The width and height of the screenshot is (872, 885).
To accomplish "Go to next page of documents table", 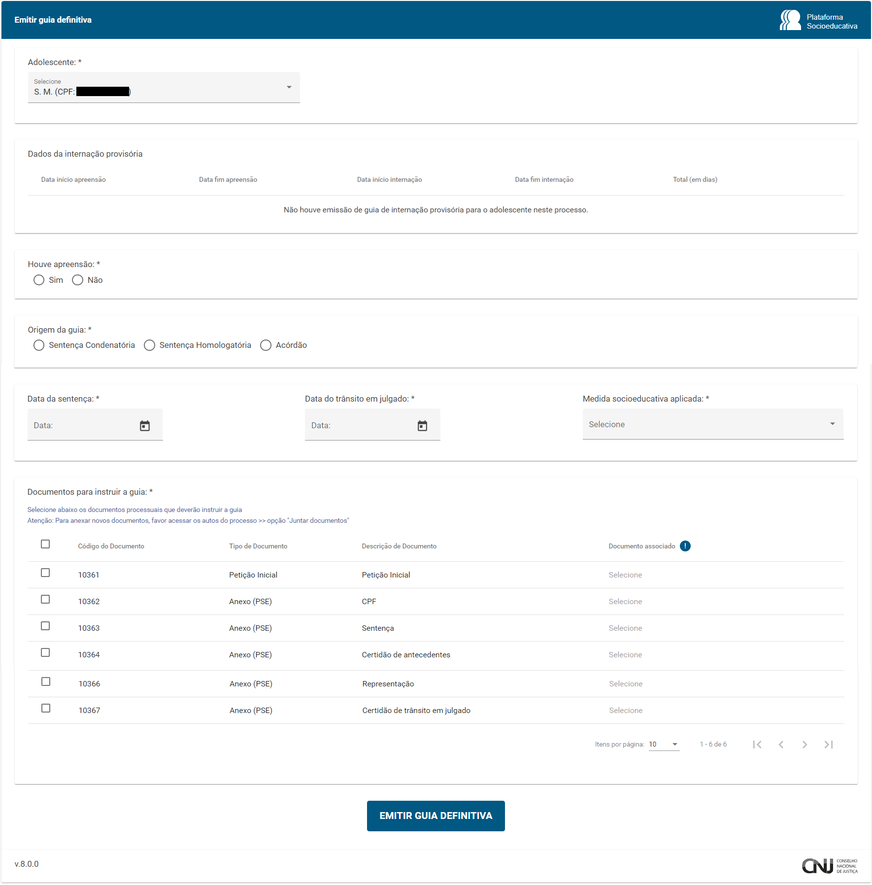I will (x=805, y=745).
